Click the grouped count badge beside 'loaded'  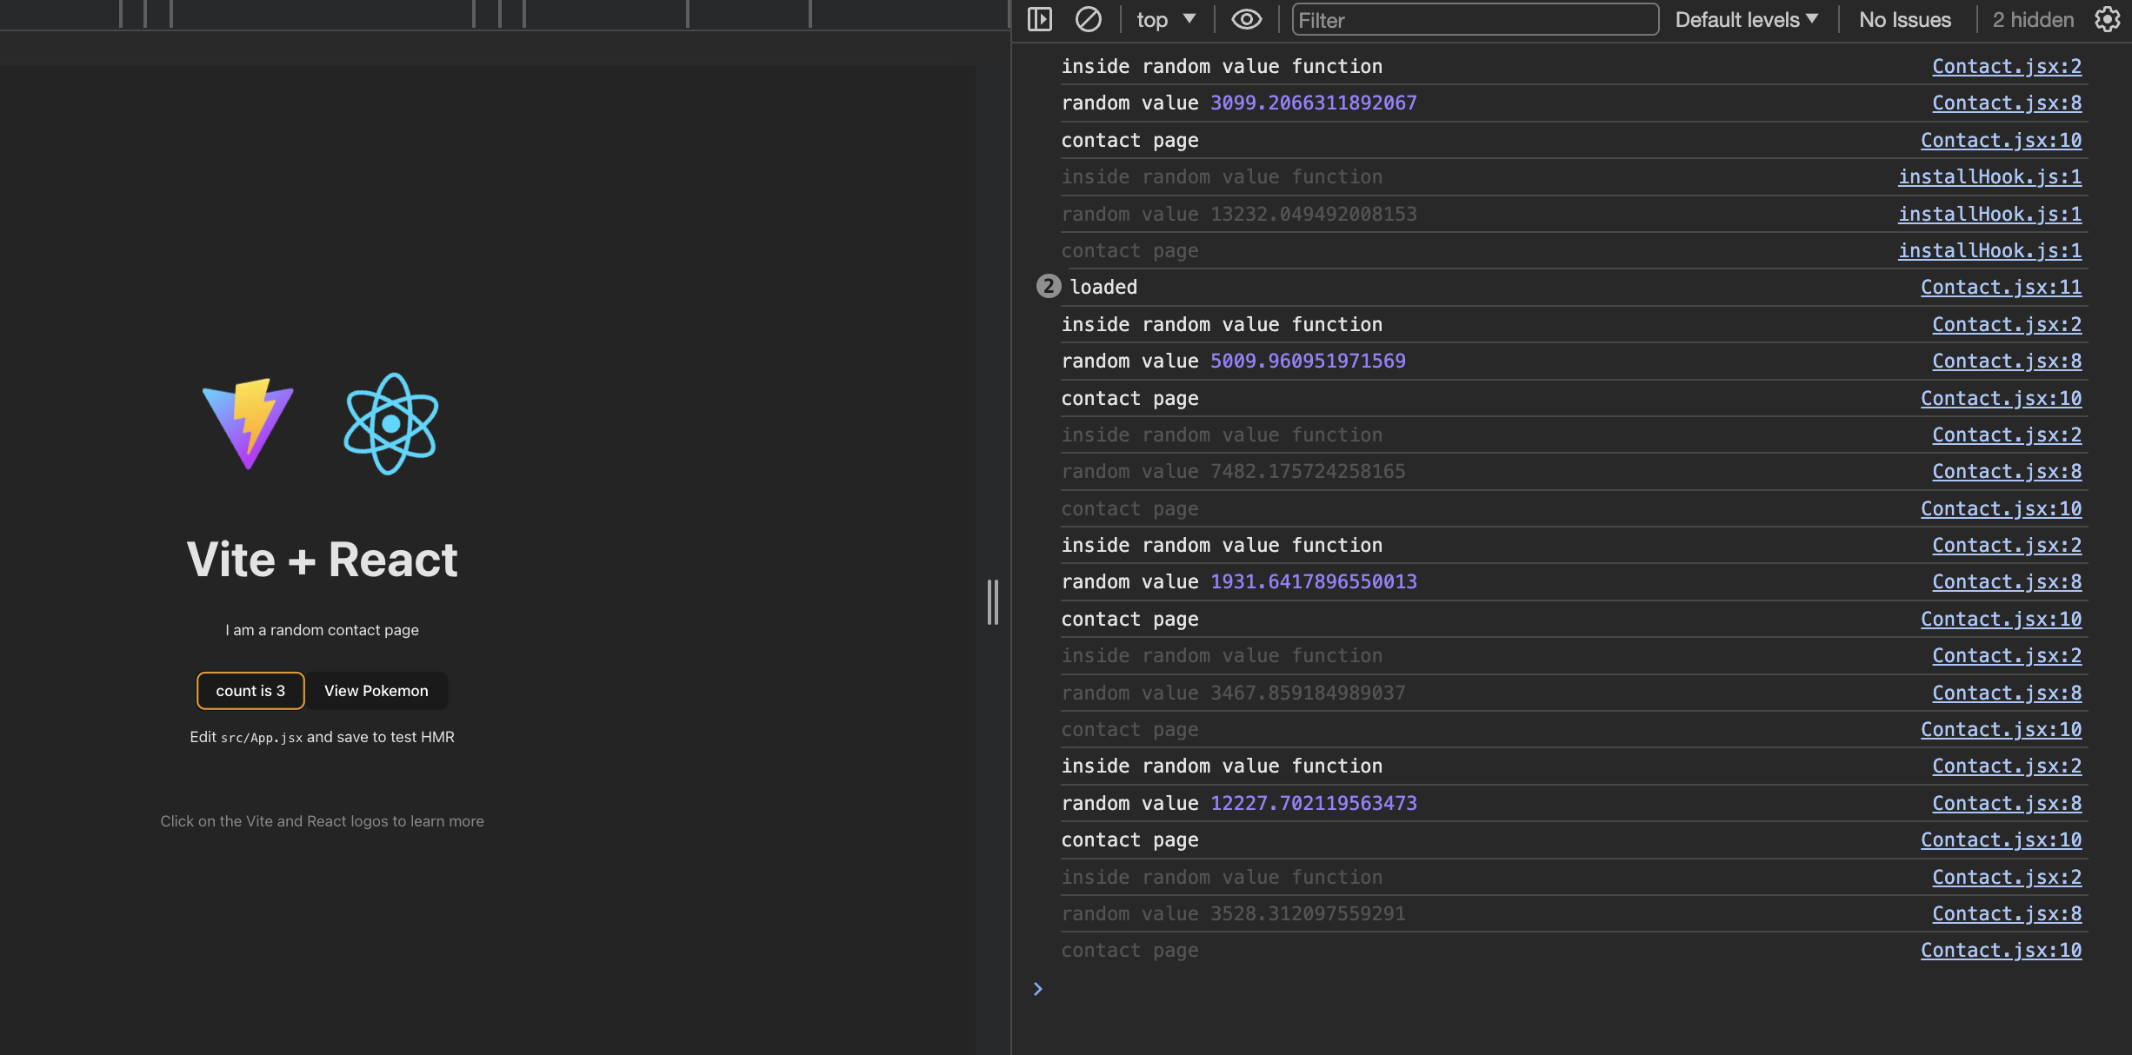click(x=1049, y=287)
